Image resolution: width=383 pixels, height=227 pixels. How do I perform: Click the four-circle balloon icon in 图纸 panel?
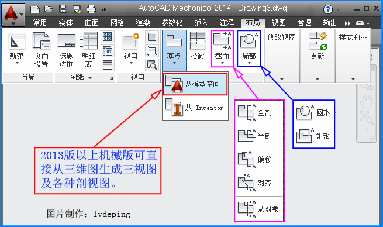[x=108, y=37]
